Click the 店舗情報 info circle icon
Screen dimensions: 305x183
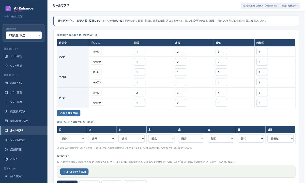click(6, 149)
